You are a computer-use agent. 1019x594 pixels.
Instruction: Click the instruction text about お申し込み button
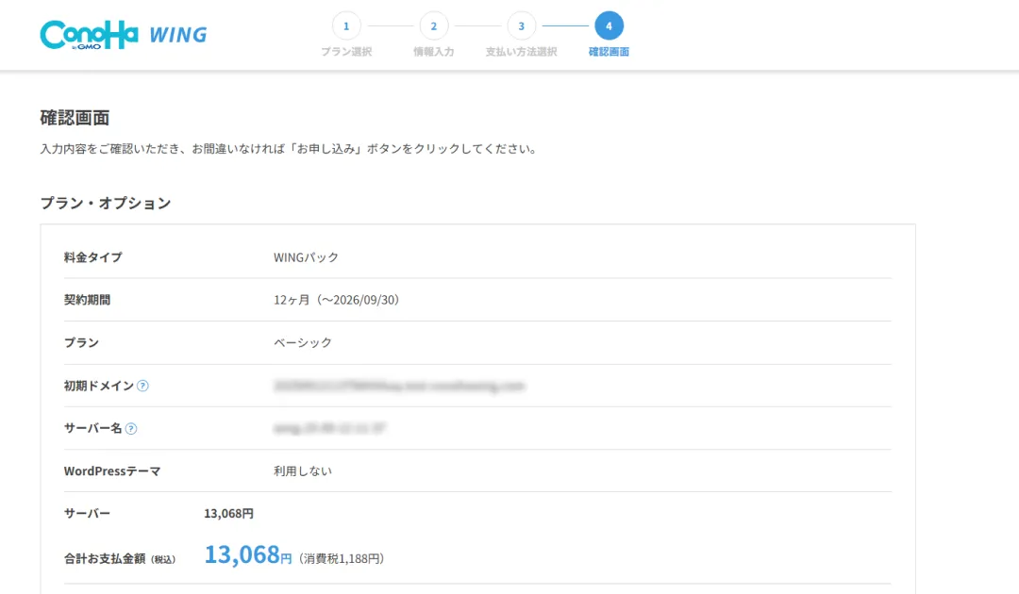pyautogui.click(x=290, y=149)
